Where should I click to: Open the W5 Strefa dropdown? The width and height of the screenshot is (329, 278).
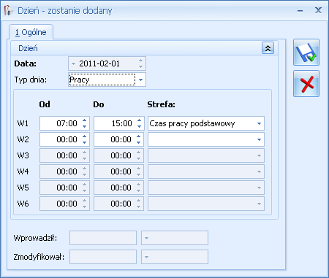(259, 188)
